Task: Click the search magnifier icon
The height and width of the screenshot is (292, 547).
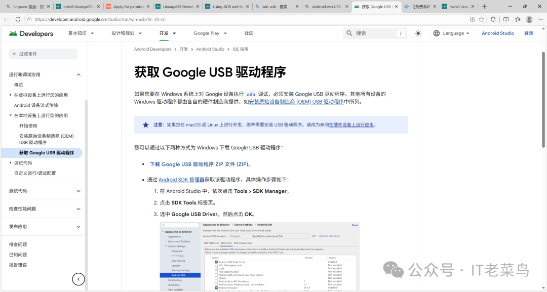Action: click(349, 33)
